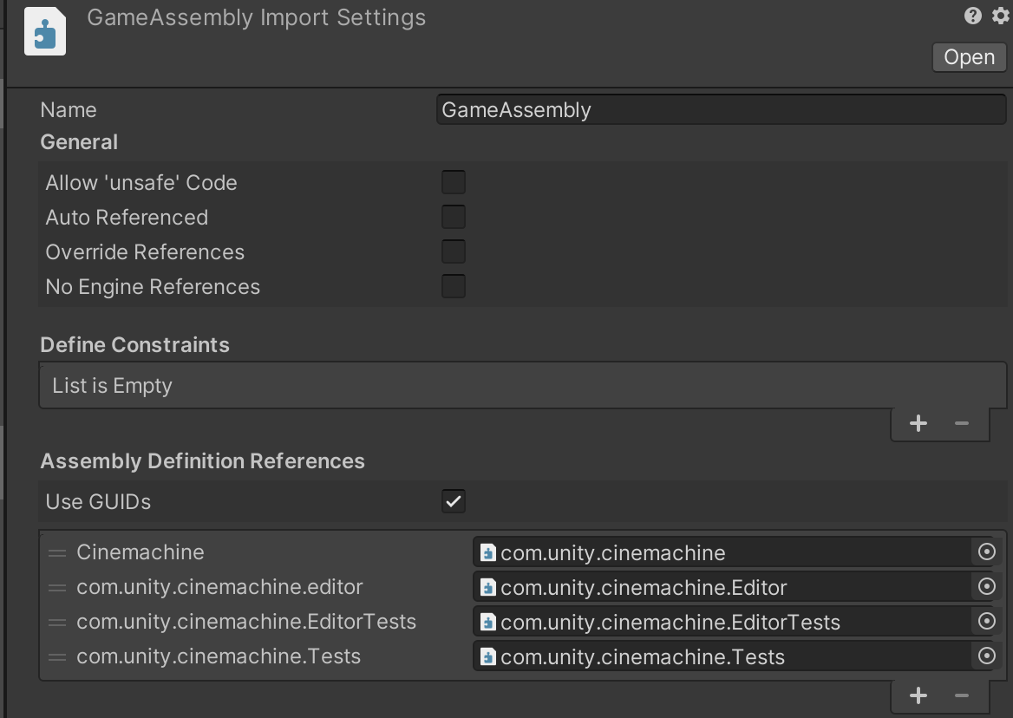
Task: Grab the drag handle of Cinemachine row
Action: coord(57,552)
